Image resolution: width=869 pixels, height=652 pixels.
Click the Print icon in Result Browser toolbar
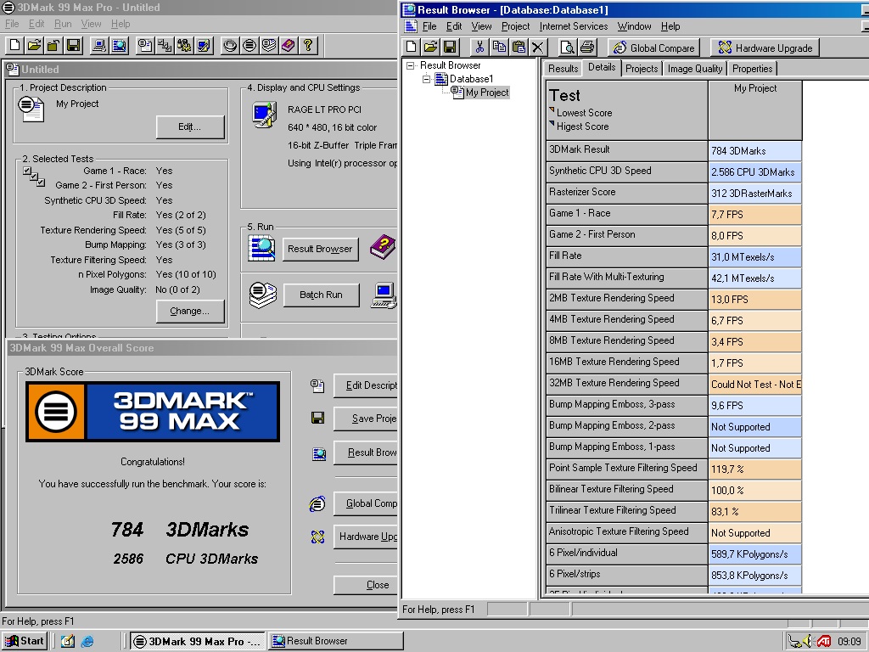[587, 48]
